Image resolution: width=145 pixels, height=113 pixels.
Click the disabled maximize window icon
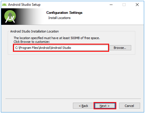(x=124, y=5)
